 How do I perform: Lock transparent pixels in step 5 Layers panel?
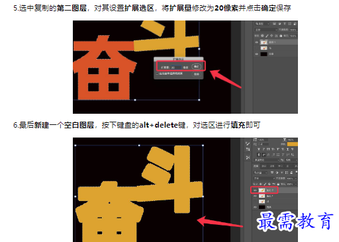[x=262, y=36]
